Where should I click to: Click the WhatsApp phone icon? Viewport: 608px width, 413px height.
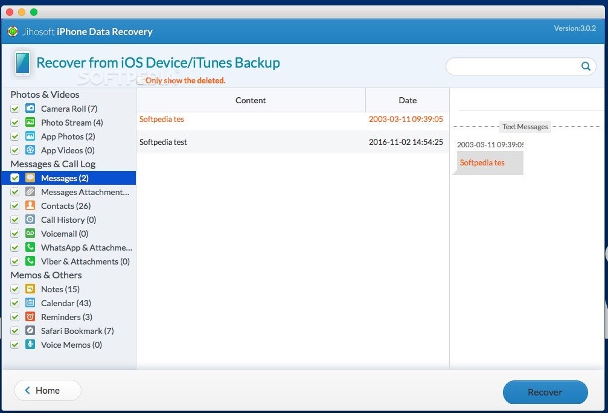(30, 247)
